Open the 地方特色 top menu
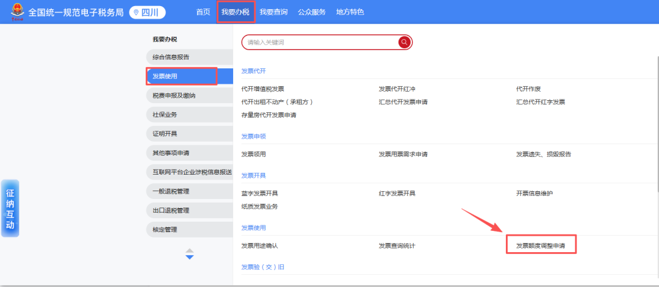This screenshot has width=659, height=287. (350, 12)
